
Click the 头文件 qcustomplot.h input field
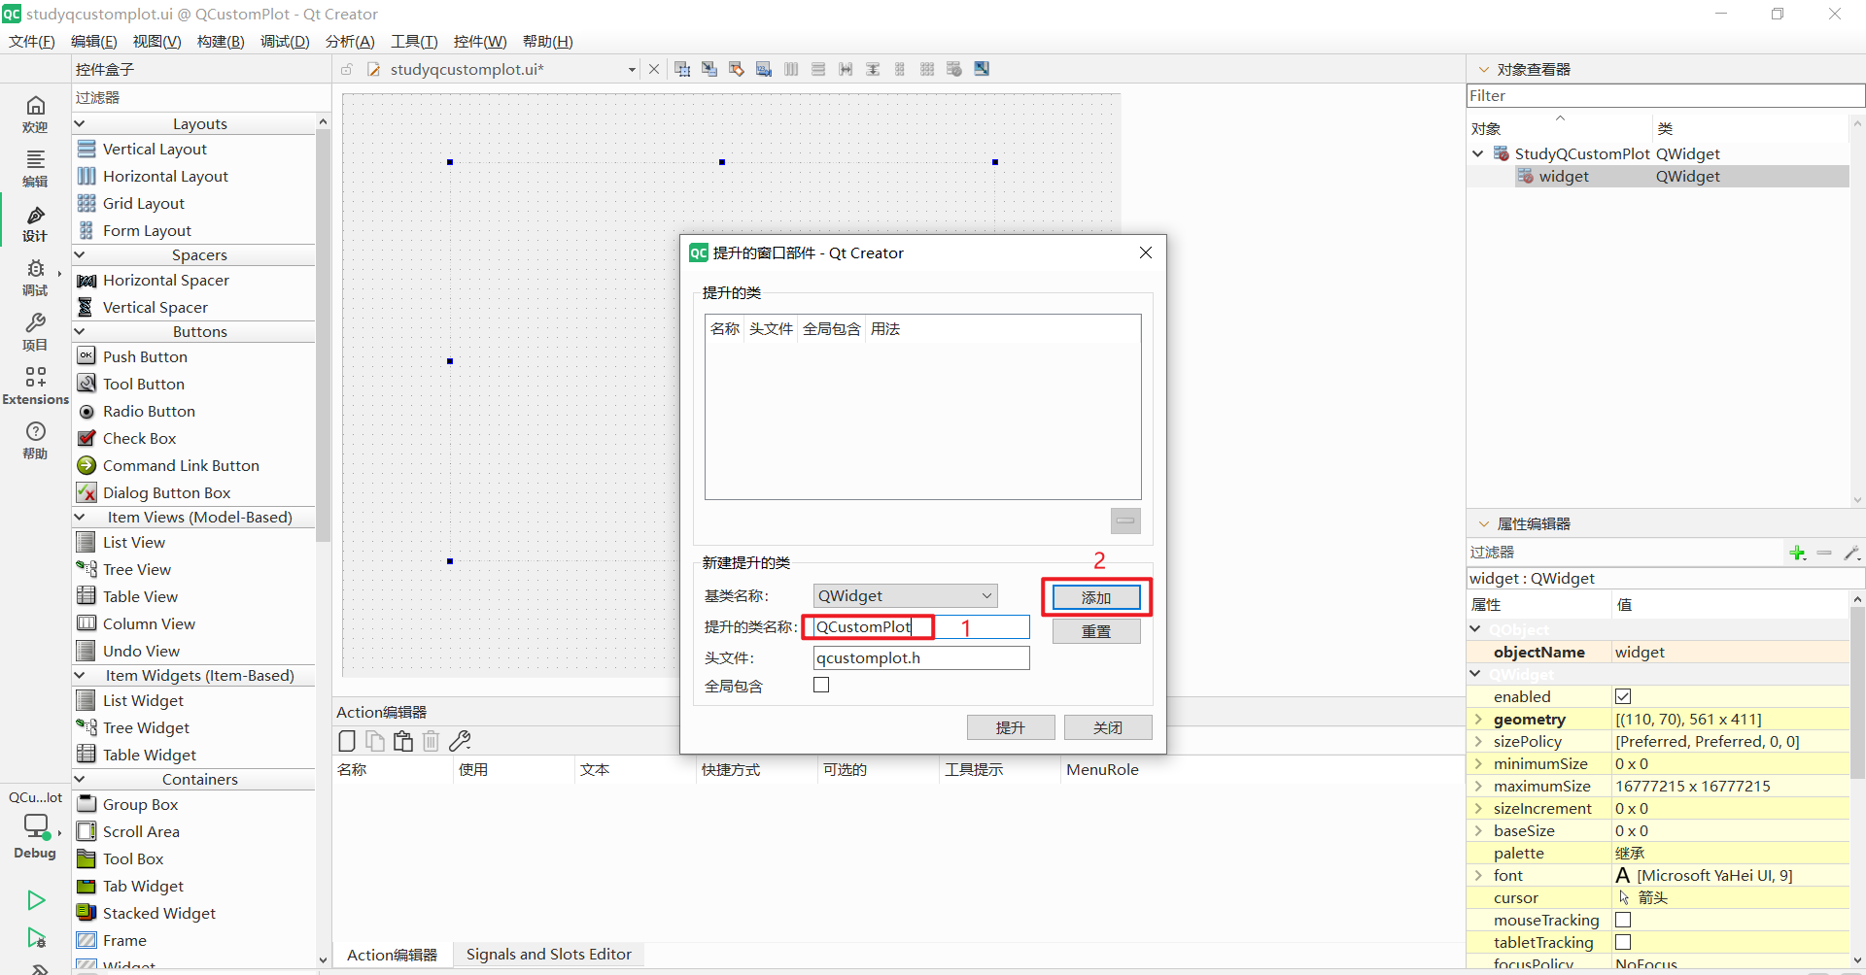921,658
